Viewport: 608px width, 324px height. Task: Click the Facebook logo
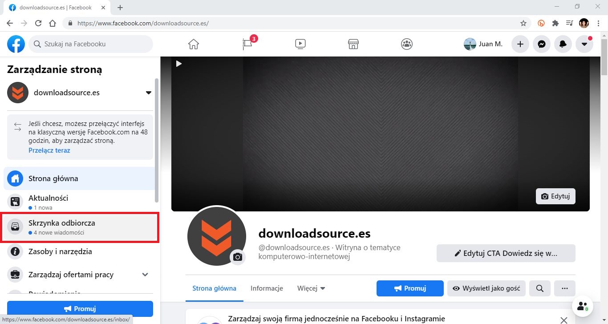tap(16, 44)
